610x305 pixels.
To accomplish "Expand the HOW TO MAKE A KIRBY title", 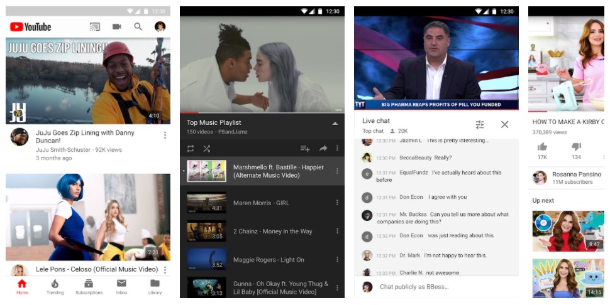I will coord(568,122).
